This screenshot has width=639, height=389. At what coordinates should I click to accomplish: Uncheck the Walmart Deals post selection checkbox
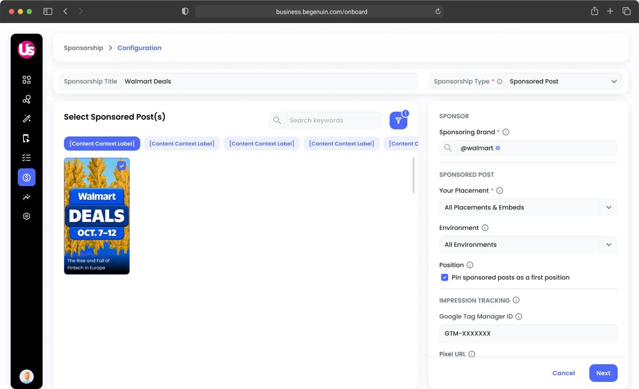tap(122, 166)
